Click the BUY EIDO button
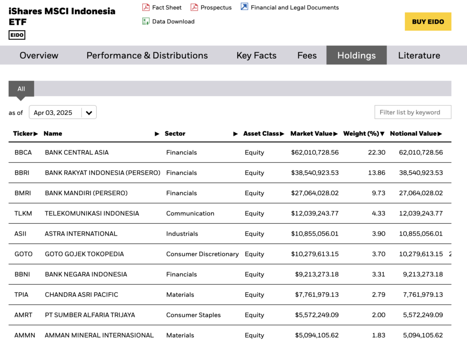The image size is (467, 346). [428, 21]
